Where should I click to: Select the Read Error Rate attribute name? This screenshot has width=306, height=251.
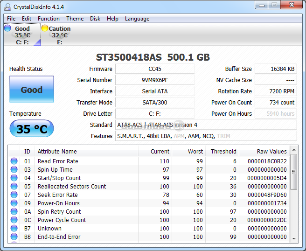coord(58,161)
